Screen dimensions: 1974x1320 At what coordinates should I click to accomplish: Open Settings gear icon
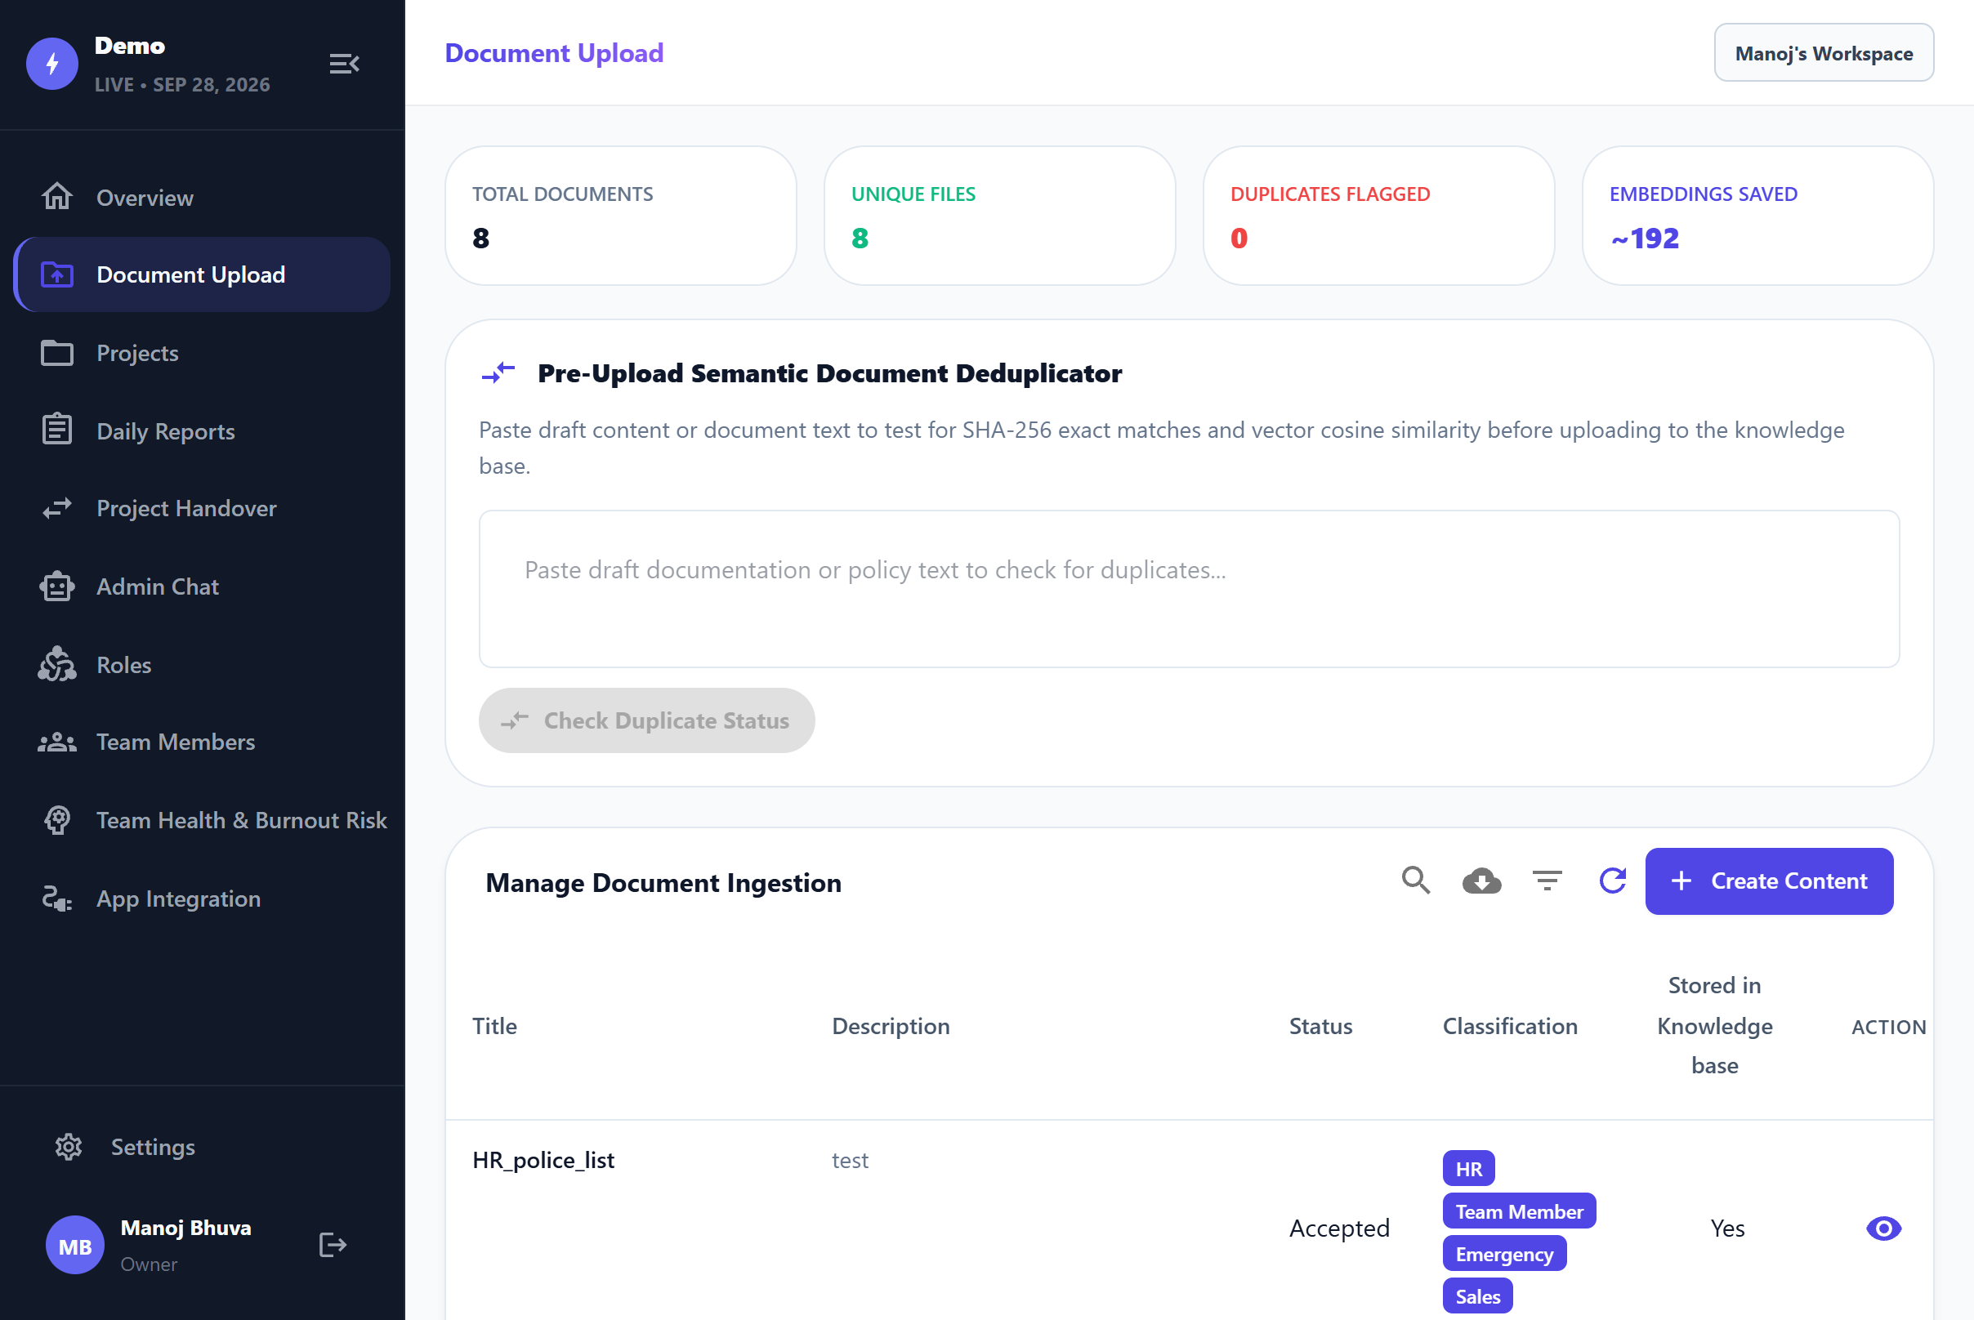tap(68, 1147)
